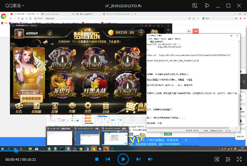Viewport: 247px width, 166px height.
Task: Select the 47.244 remote desktop preview thumbnail
Action: (59, 136)
